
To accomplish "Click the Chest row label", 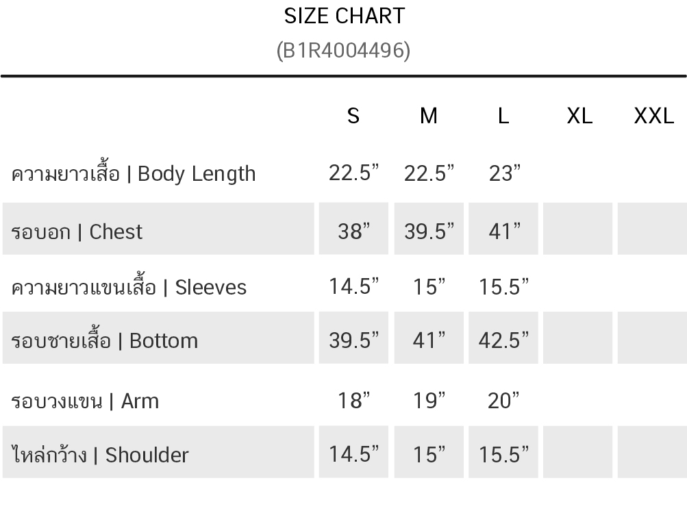I will tap(77, 232).
